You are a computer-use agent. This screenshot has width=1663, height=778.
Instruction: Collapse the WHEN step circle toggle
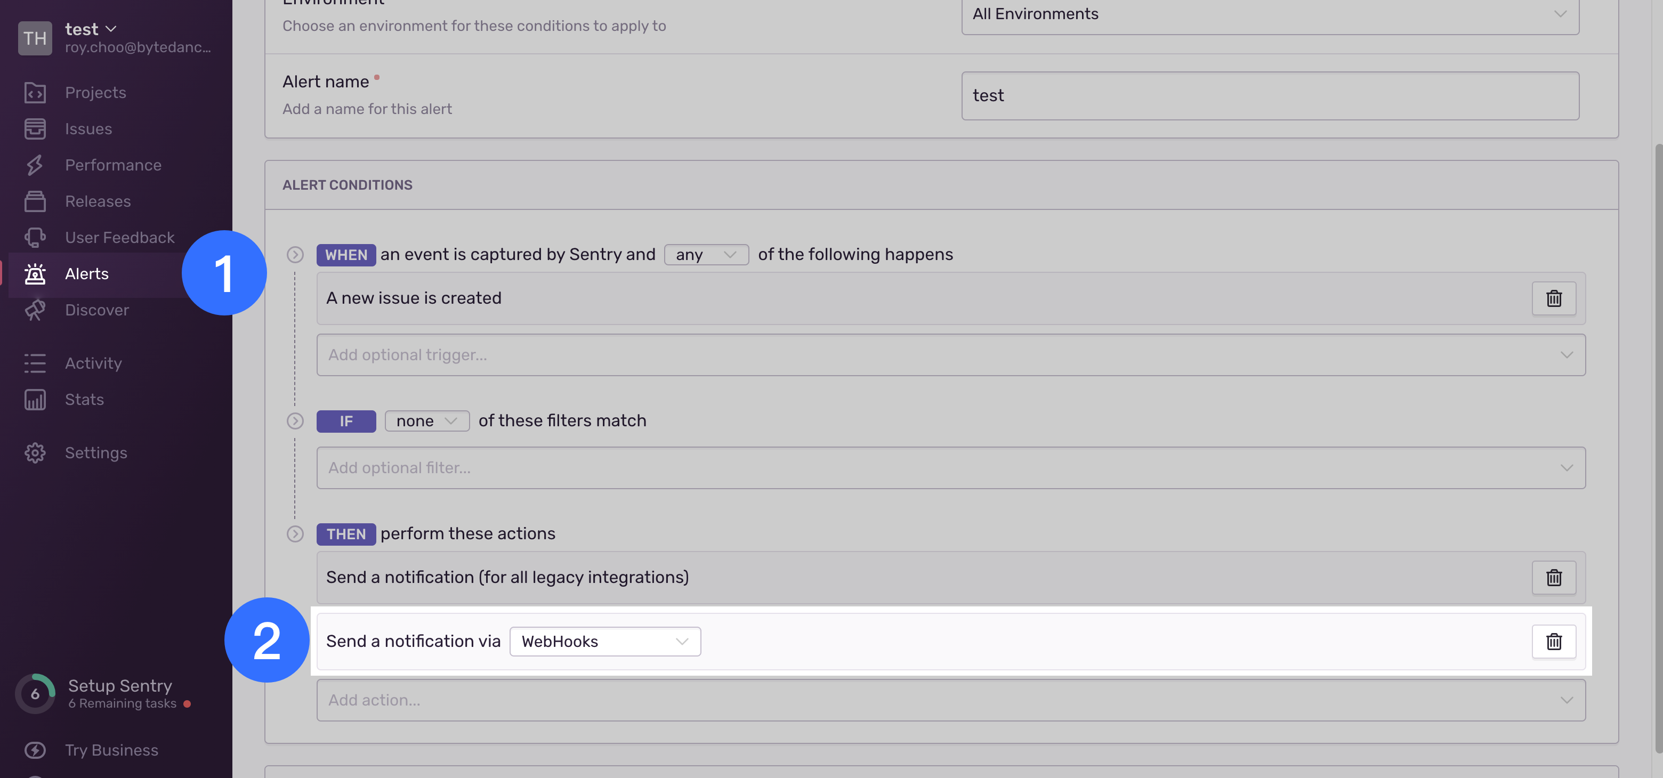(x=295, y=254)
